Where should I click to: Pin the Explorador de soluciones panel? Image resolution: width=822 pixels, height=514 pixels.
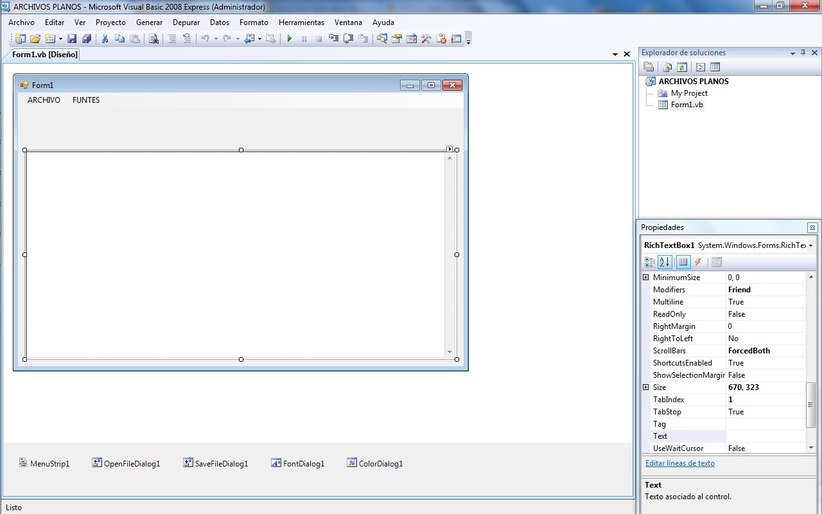(x=801, y=53)
